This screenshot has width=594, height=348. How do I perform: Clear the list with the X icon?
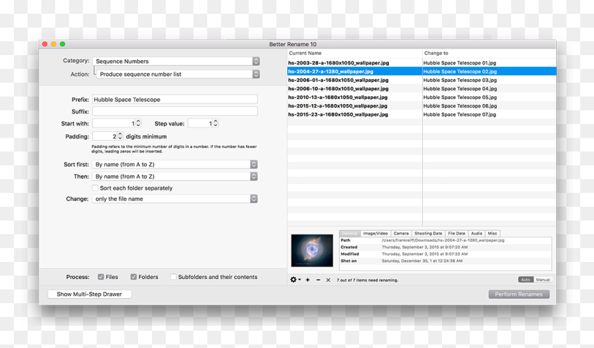coord(328,280)
